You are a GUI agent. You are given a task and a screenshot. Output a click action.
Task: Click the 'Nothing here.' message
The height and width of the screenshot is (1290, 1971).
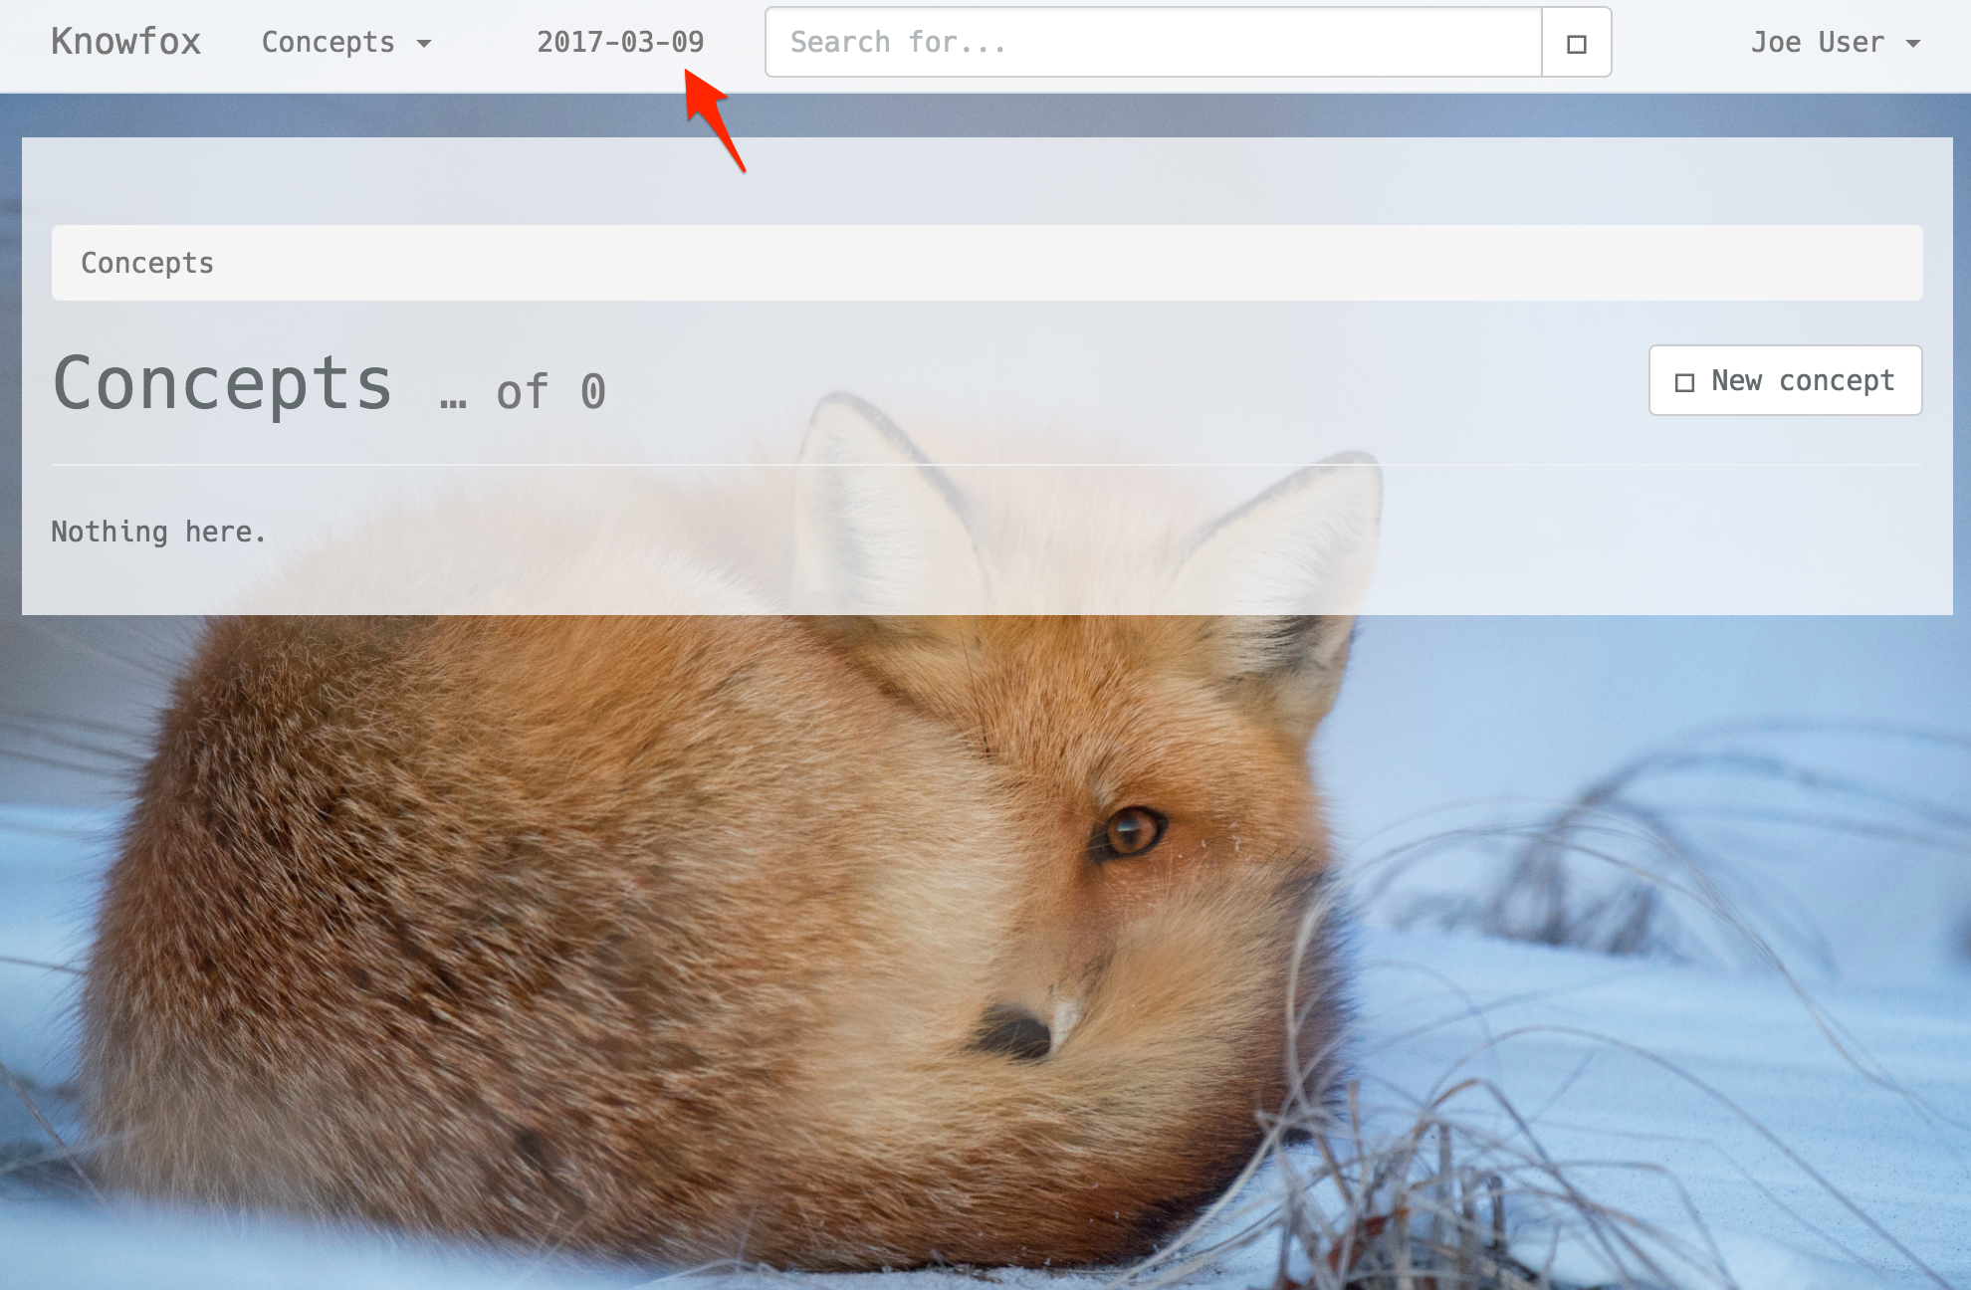pyautogui.click(x=158, y=532)
